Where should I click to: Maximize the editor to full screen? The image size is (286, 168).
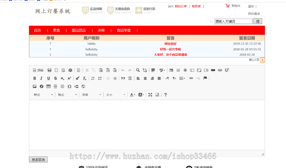(150, 94)
